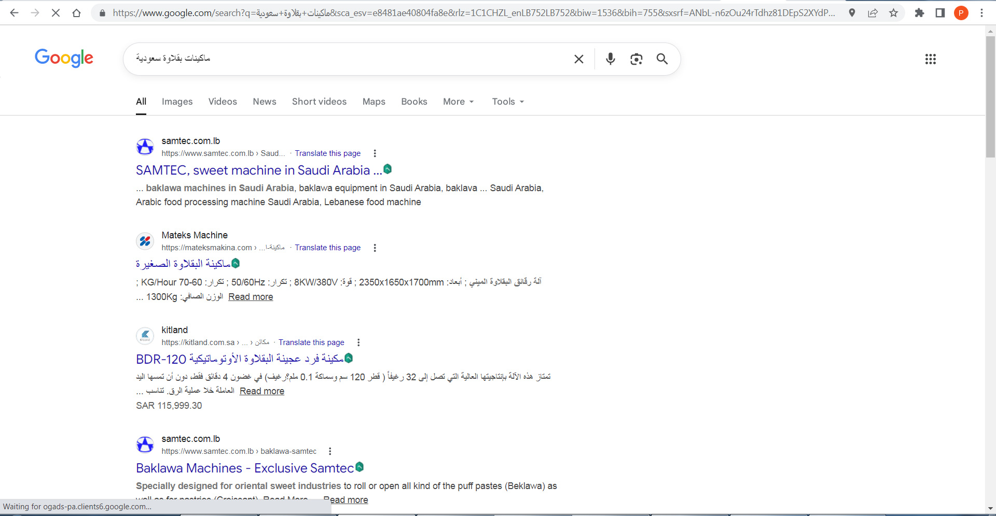Translate the first samtec.com.lb result page

[328, 153]
